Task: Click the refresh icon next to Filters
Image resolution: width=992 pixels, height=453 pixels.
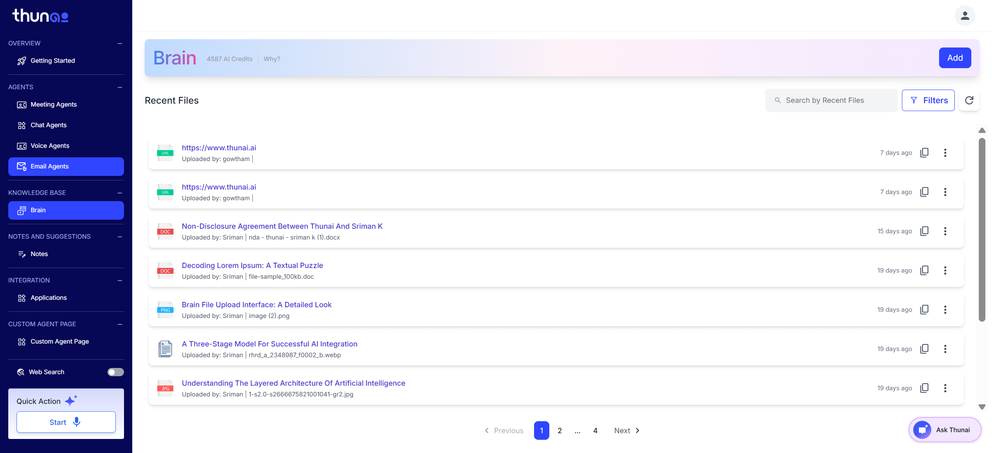Action: [969, 100]
